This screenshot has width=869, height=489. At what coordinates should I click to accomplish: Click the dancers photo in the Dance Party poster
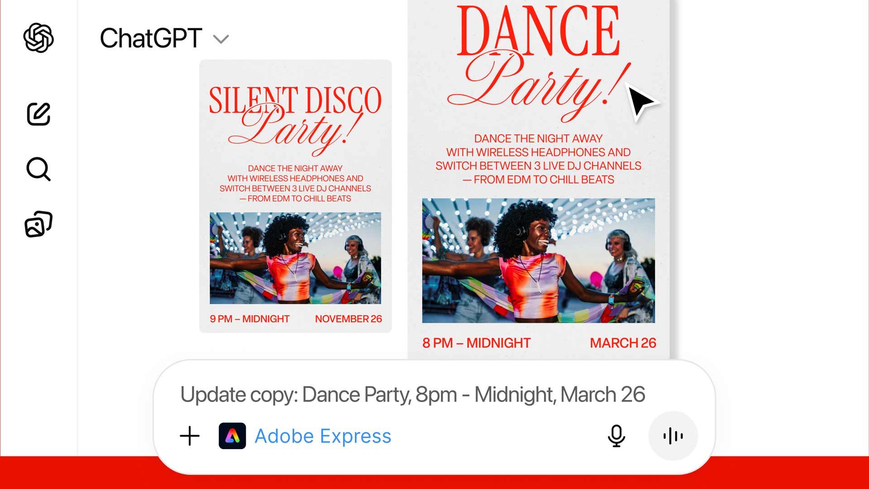pos(538,260)
